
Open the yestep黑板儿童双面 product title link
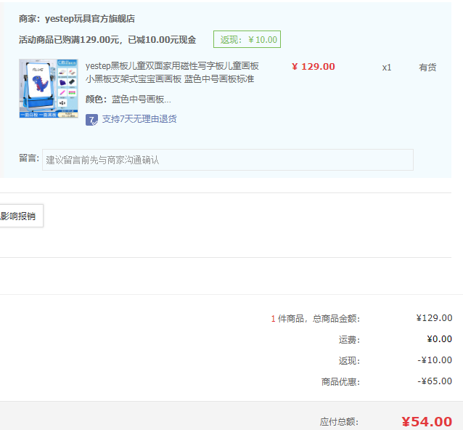click(x=171, y=73)
